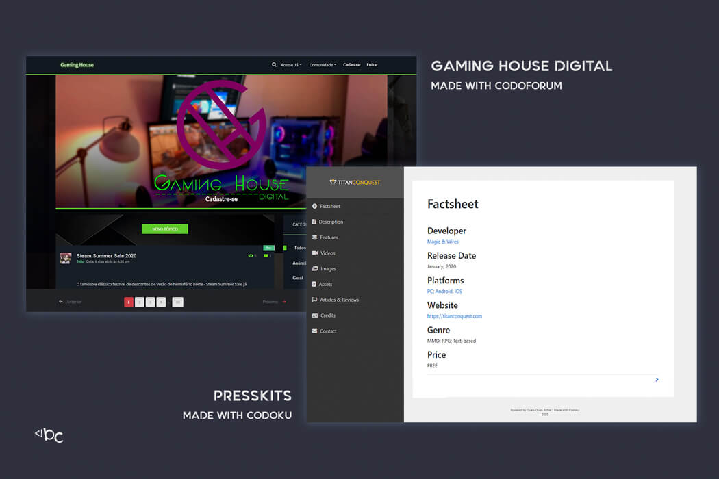
Task: Select the Images gallery icon
Action: [315, 269]
